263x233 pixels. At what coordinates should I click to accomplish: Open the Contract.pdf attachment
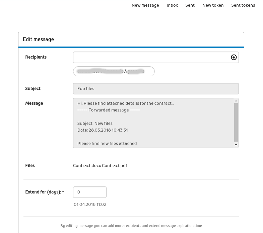(x=115, y=165)
